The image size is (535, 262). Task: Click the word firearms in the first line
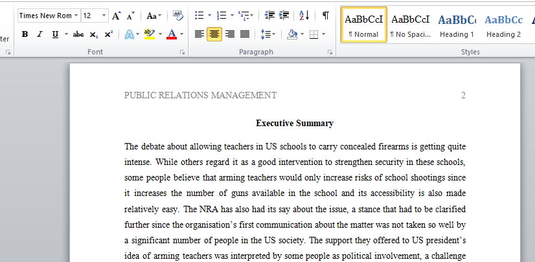(393, 146)
